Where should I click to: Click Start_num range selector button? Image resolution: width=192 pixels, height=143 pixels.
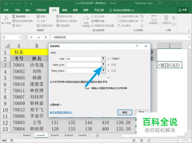pos(103,65)
